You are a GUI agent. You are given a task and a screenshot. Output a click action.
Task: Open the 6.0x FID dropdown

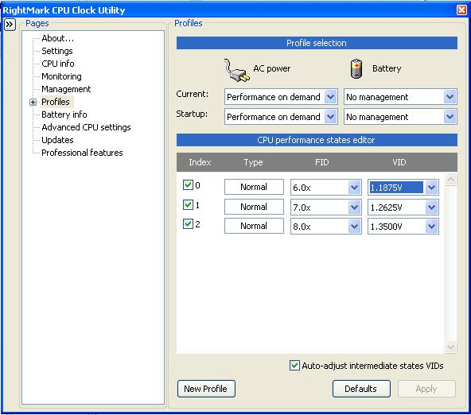[355, 188]
